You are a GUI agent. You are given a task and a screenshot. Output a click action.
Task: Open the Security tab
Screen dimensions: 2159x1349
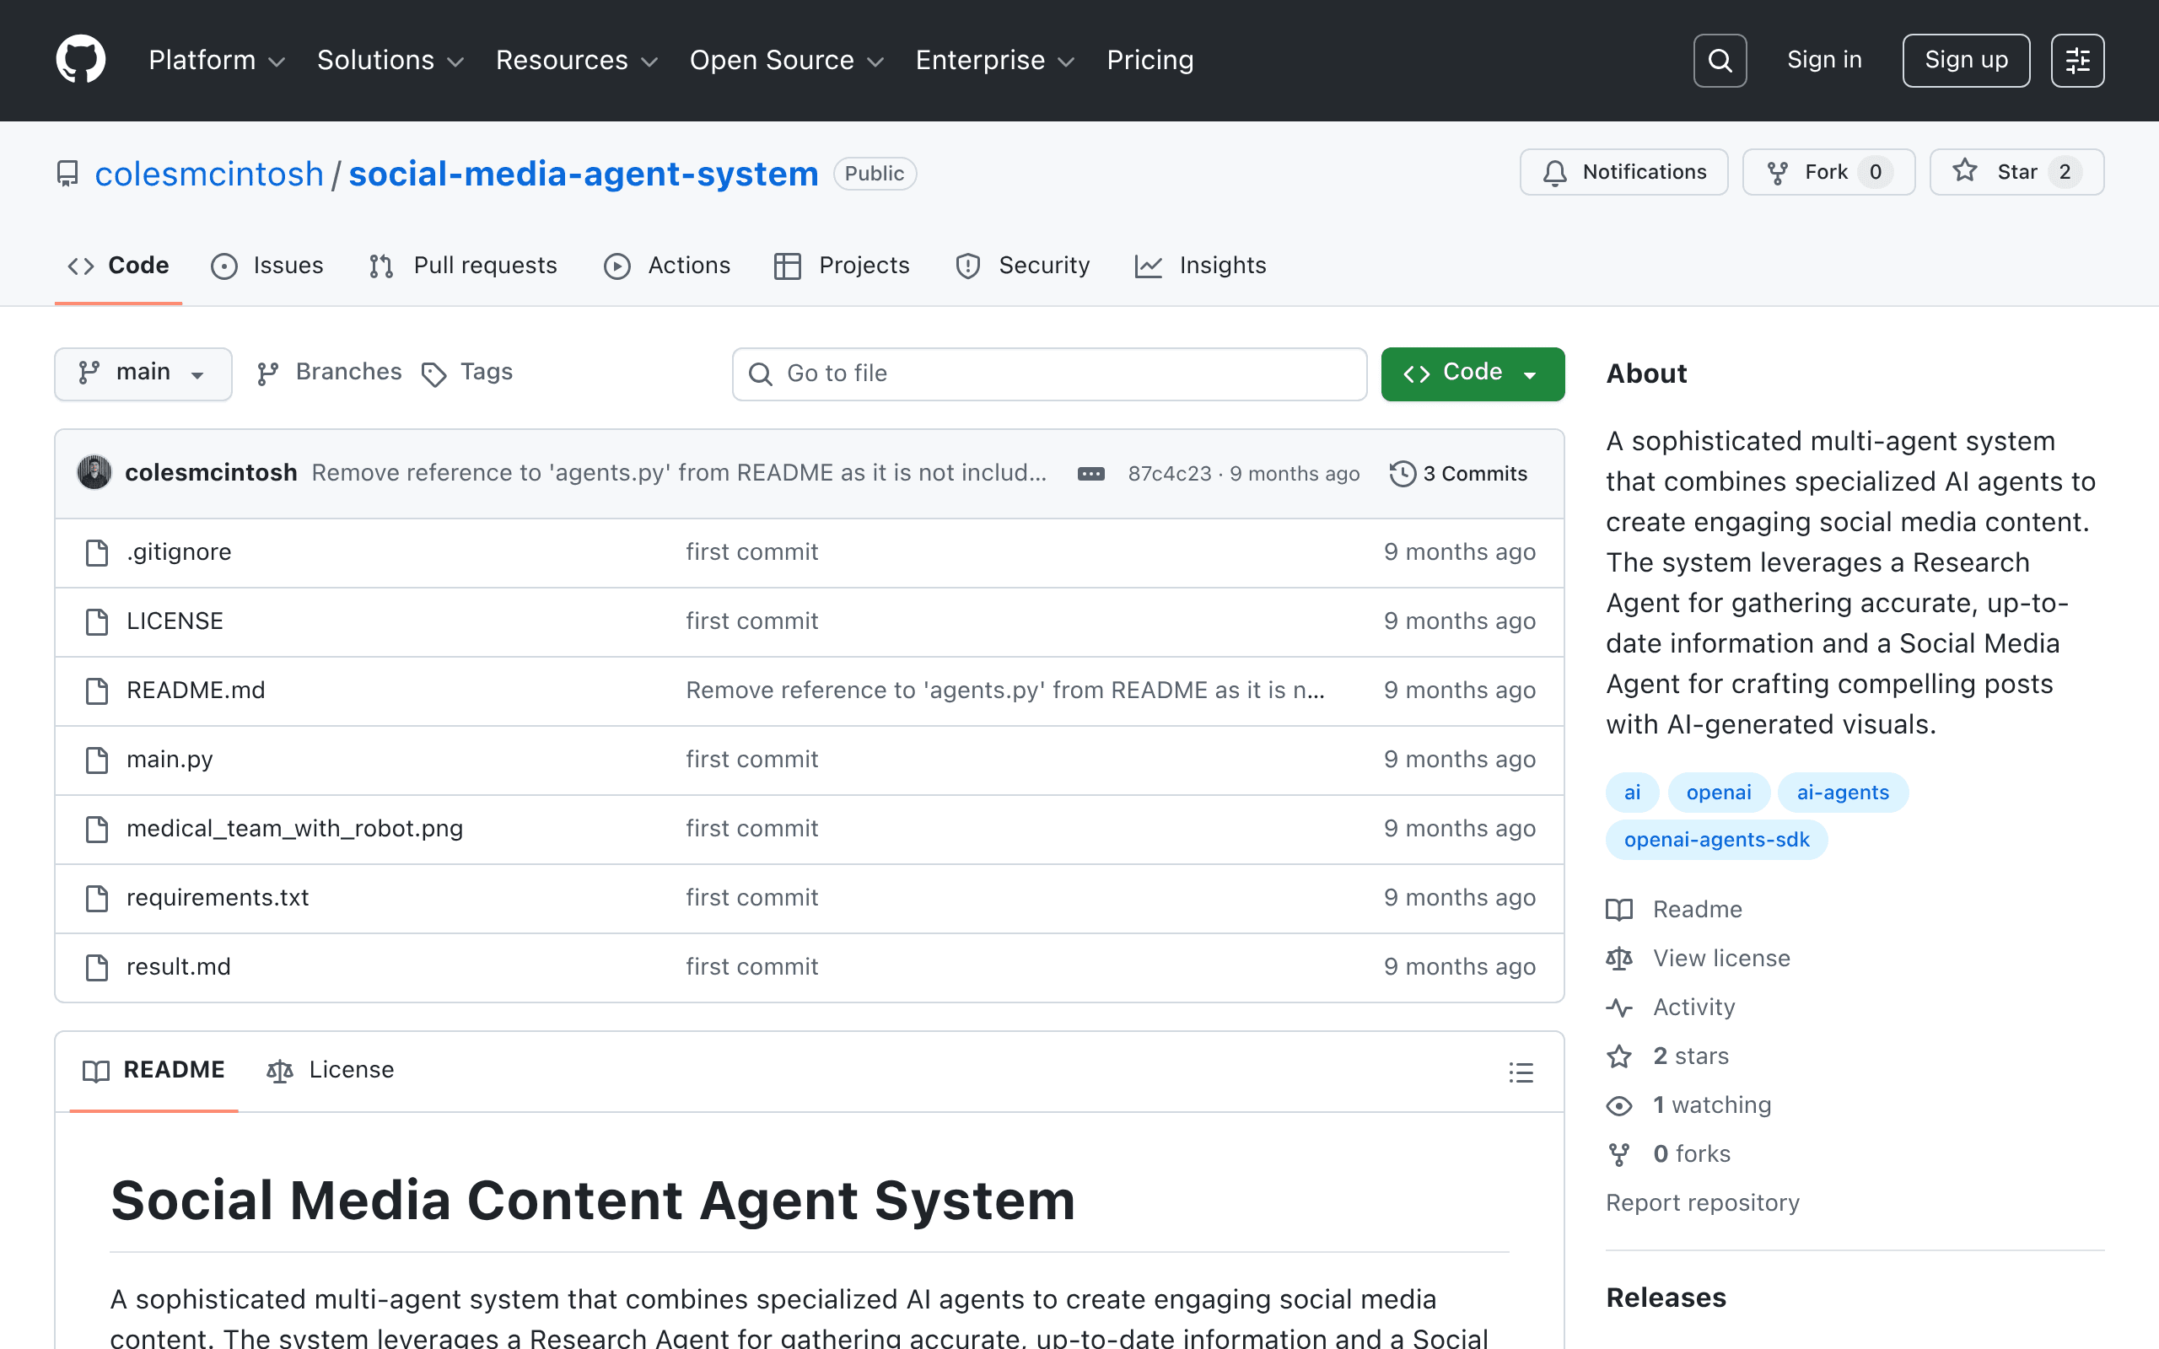click(1023, 266)
